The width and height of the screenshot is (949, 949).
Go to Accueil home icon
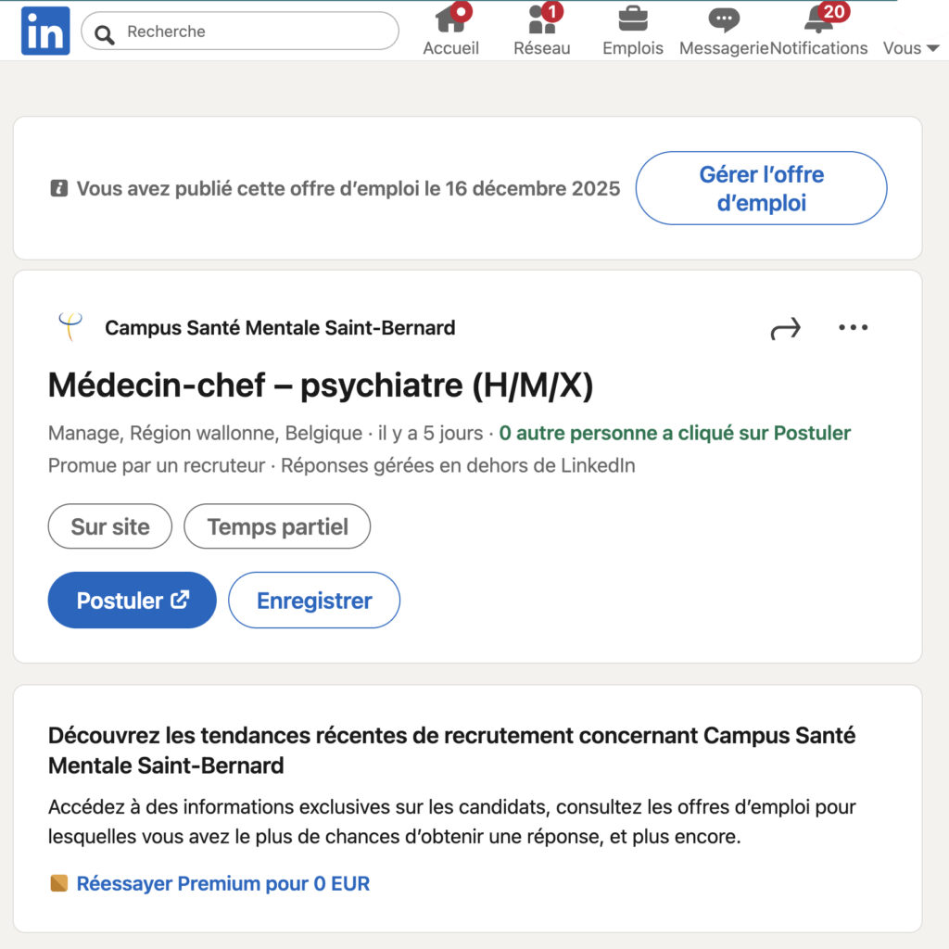pyautogui.click(x=450, y=19)
